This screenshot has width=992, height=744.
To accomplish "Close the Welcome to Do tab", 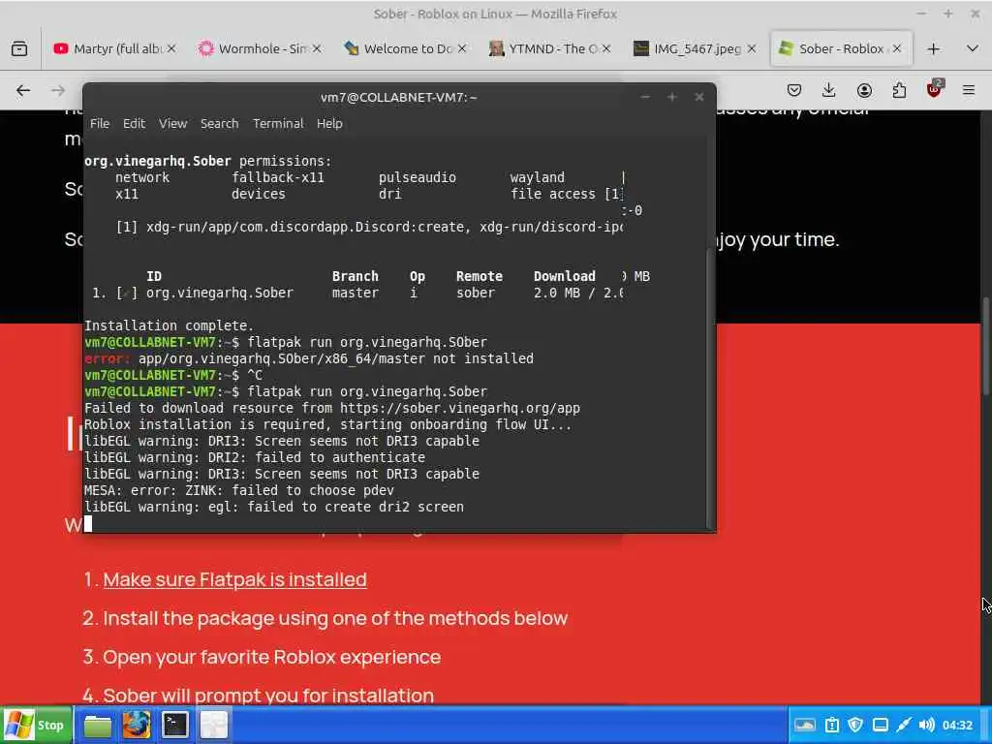I will [x=462, y=48].
